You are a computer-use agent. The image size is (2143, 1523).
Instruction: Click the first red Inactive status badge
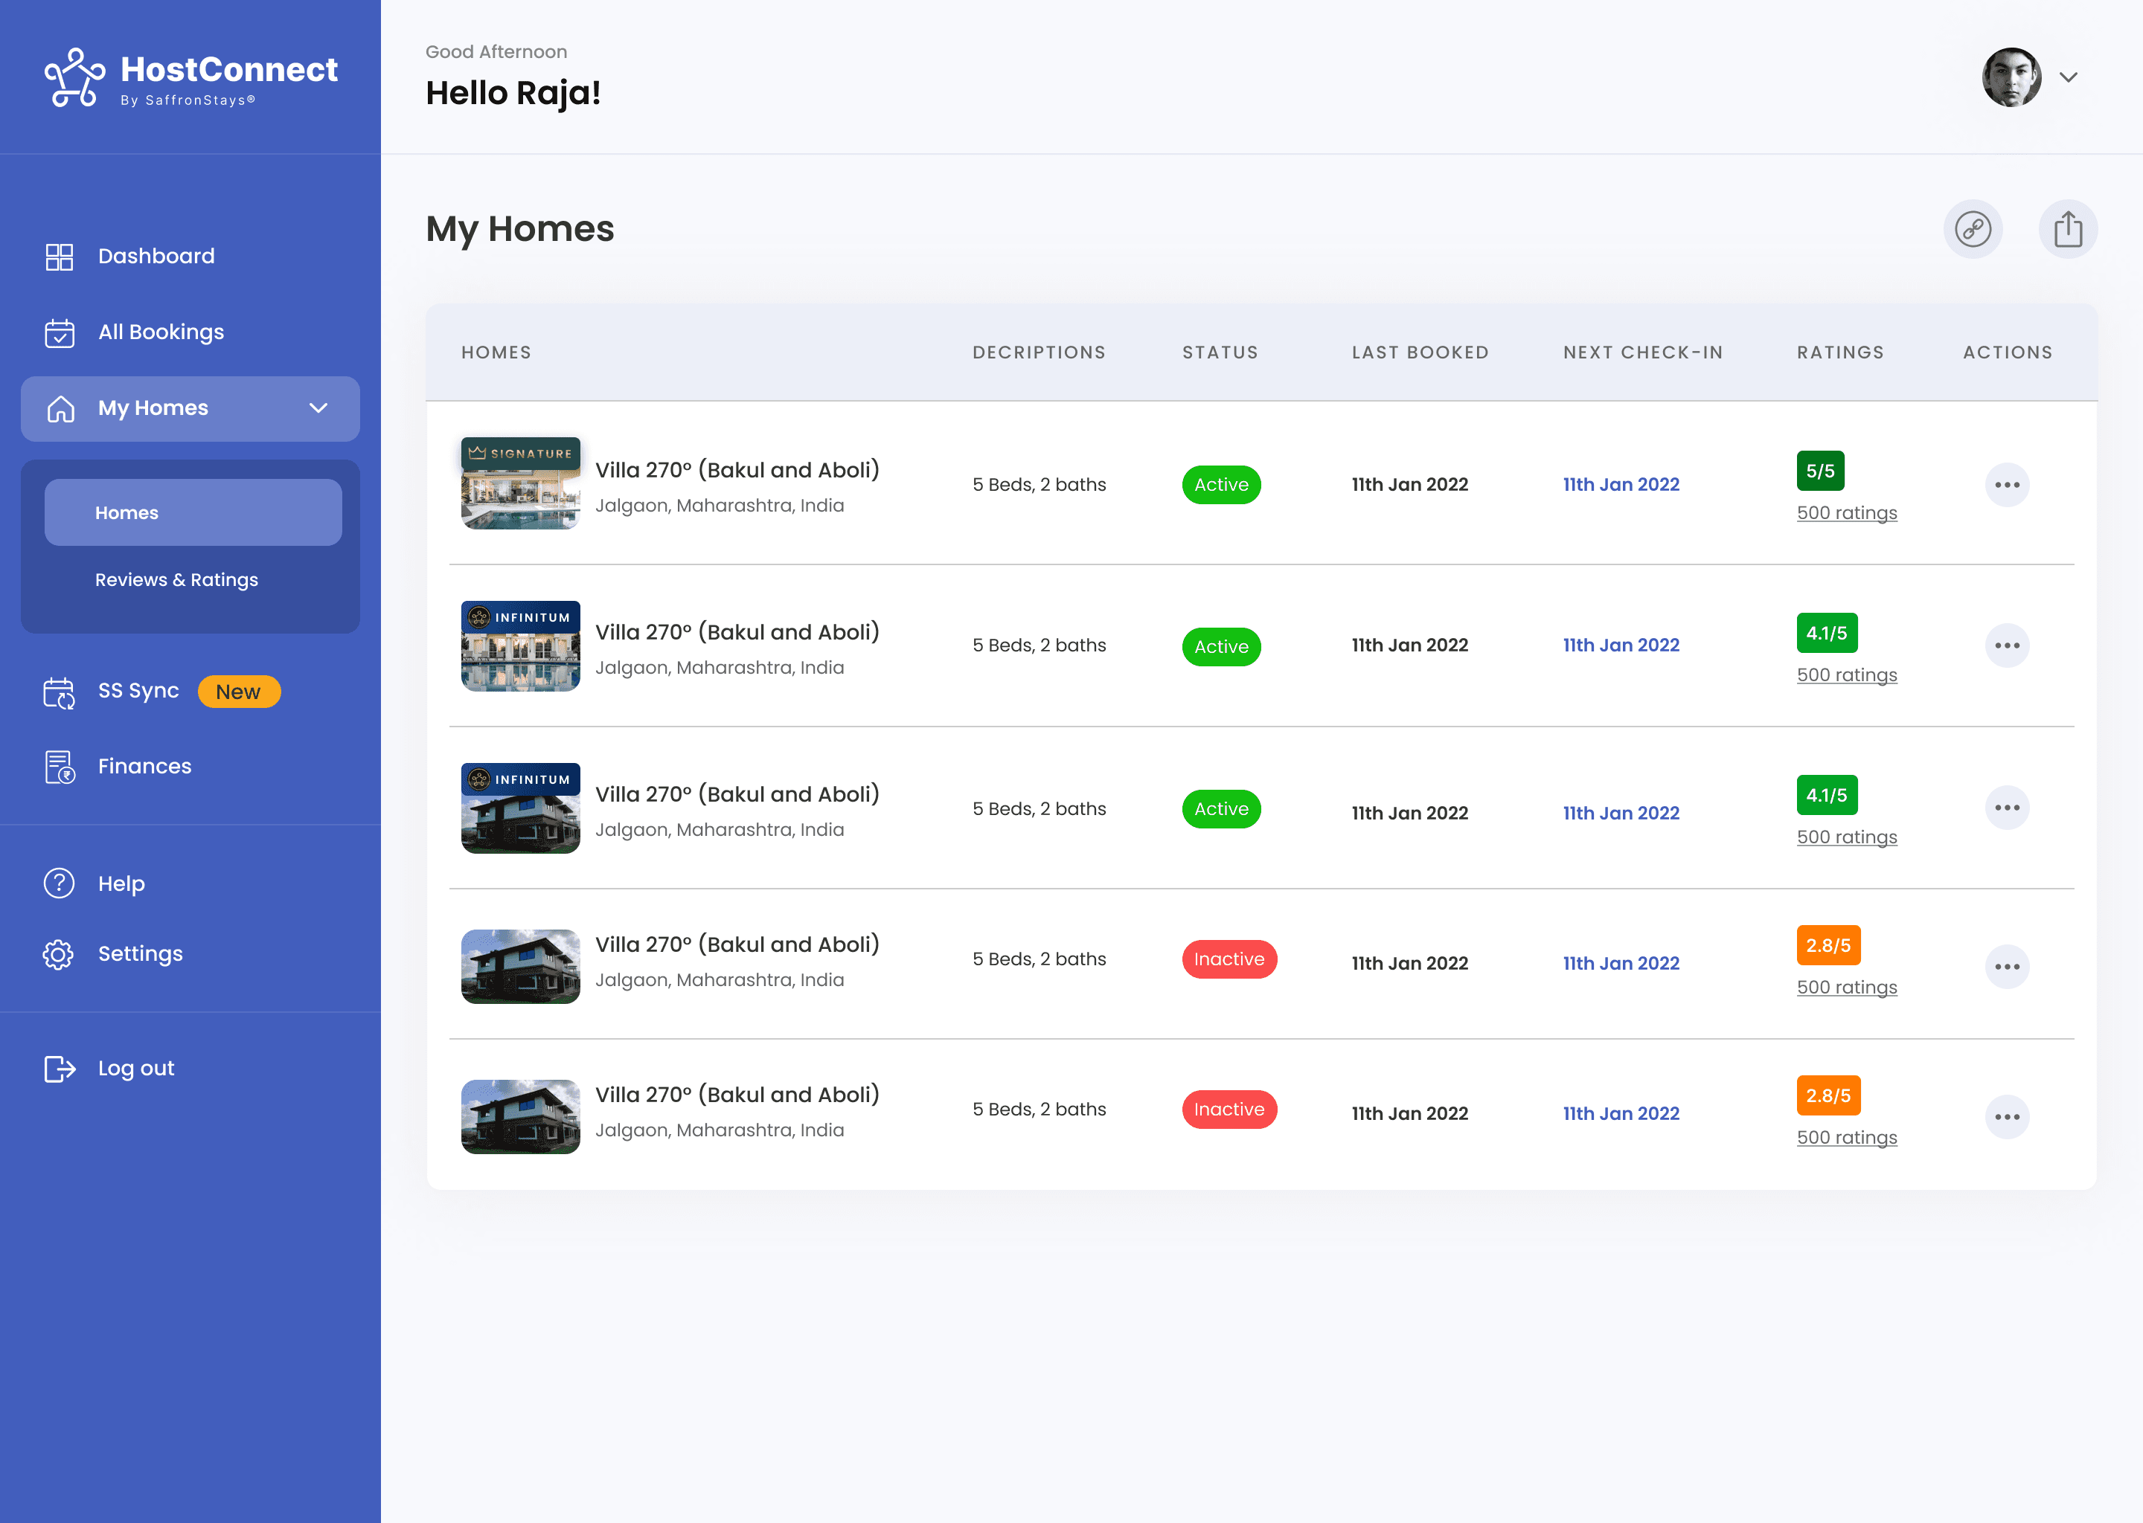1229,959
